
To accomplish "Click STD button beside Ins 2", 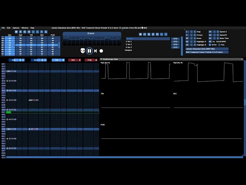I will (x=175, y=45).
